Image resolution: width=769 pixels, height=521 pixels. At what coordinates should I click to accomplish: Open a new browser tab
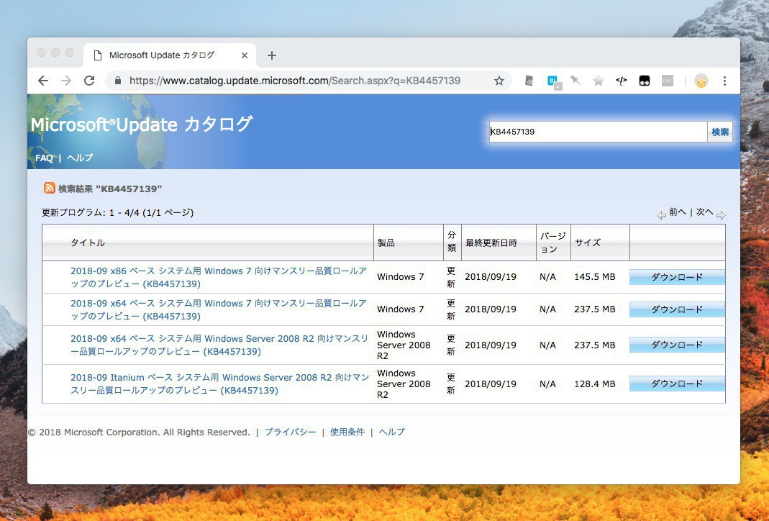click(271, 55)
